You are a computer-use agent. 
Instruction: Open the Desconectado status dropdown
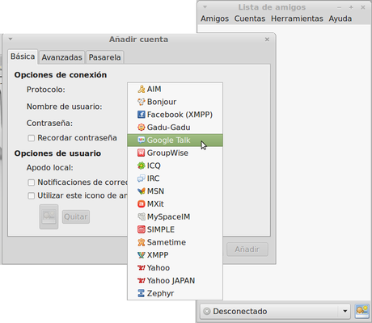[275, 312]
